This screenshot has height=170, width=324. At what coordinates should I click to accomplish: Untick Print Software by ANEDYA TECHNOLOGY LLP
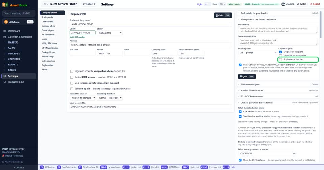coord(240,65)
